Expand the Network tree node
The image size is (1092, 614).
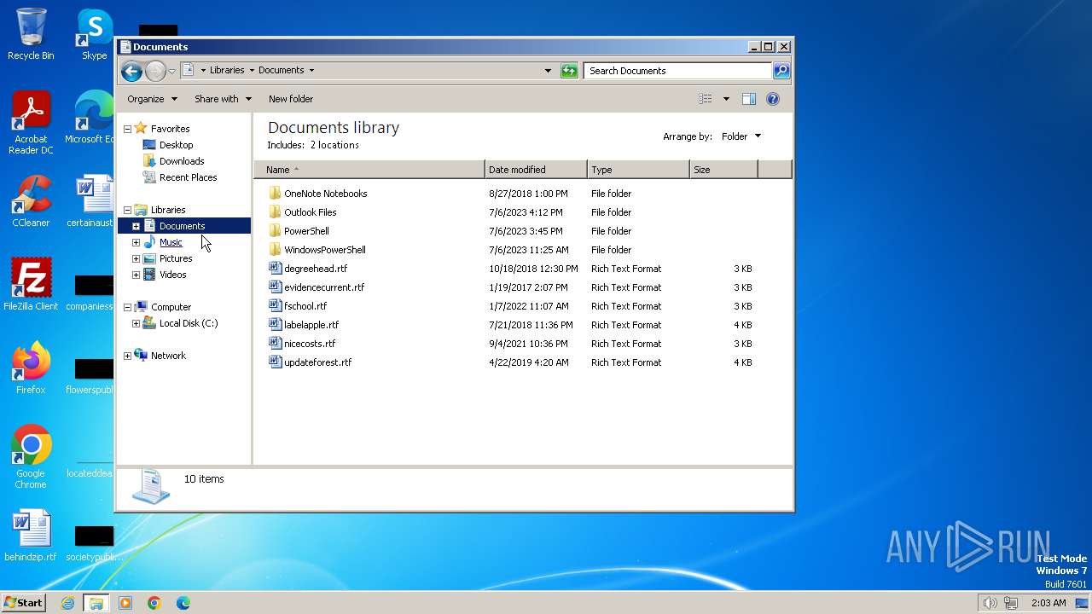click(x=127, y=356)
